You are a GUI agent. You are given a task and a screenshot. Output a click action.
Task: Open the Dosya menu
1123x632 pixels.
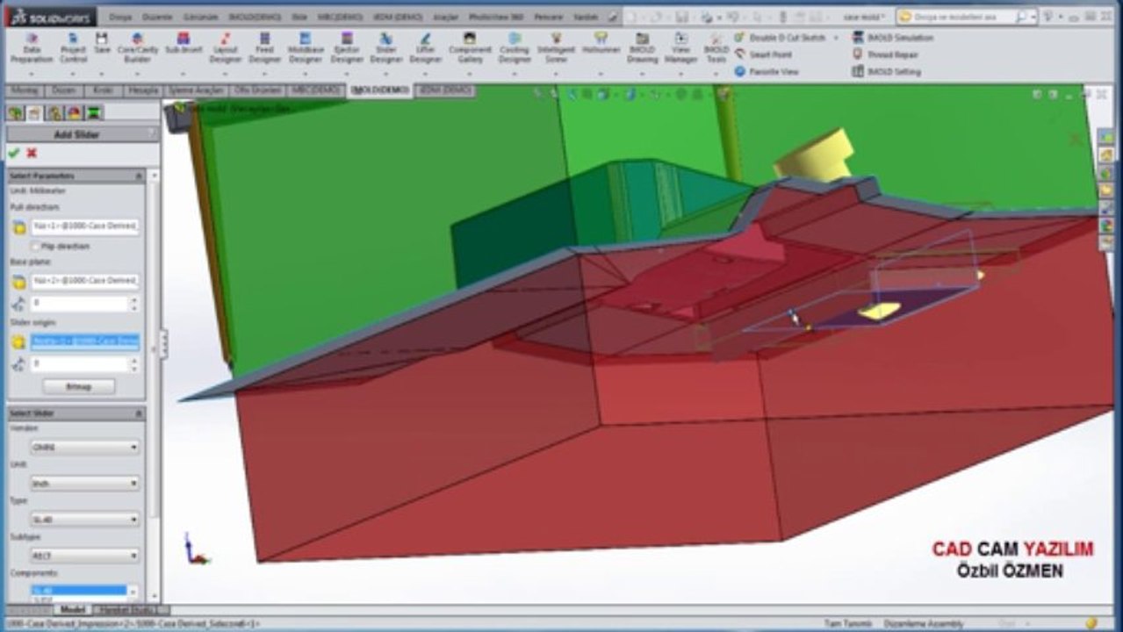coord(120,17)
